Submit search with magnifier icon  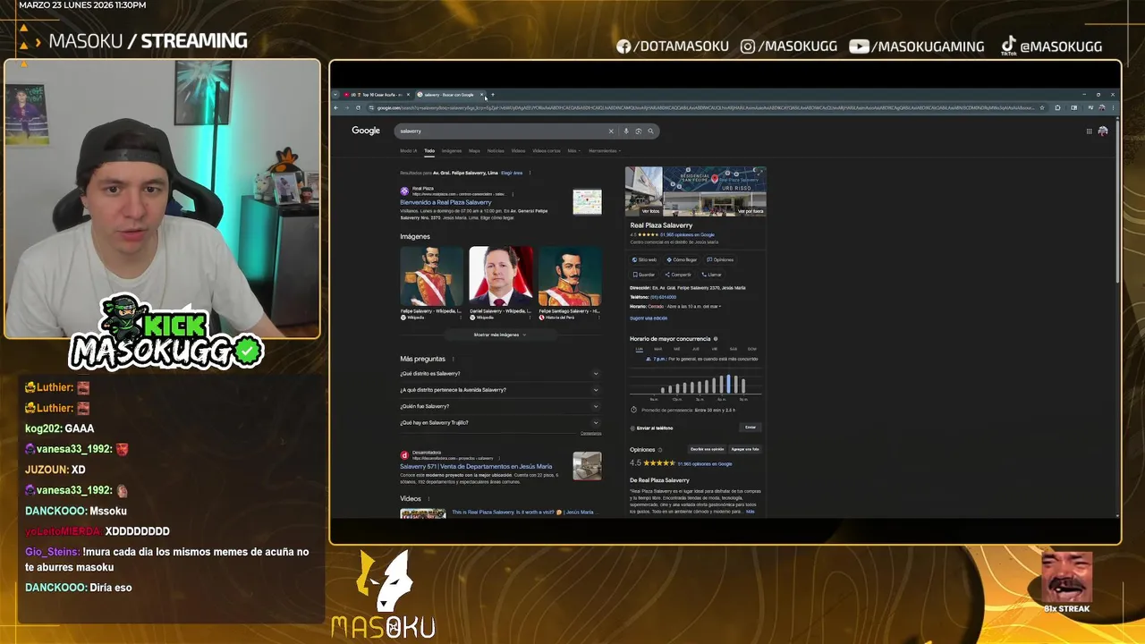point(650,131)
